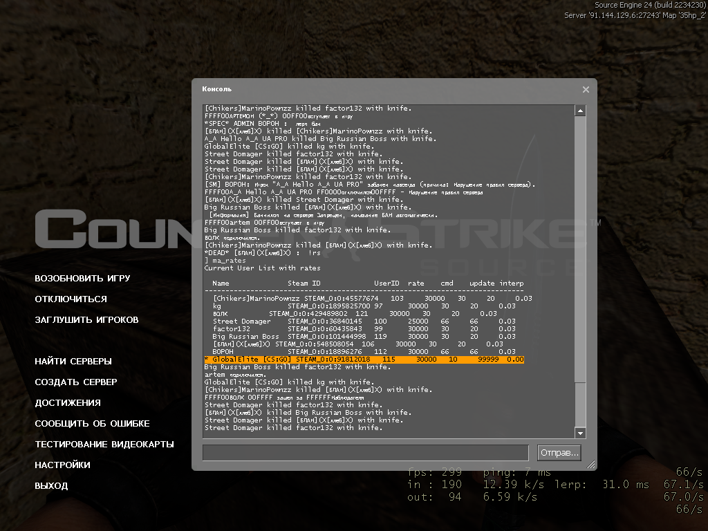Click the console vertical scrollbar thumb
Viewport: 708px width, 531px height.
click(x=580, y=249)
